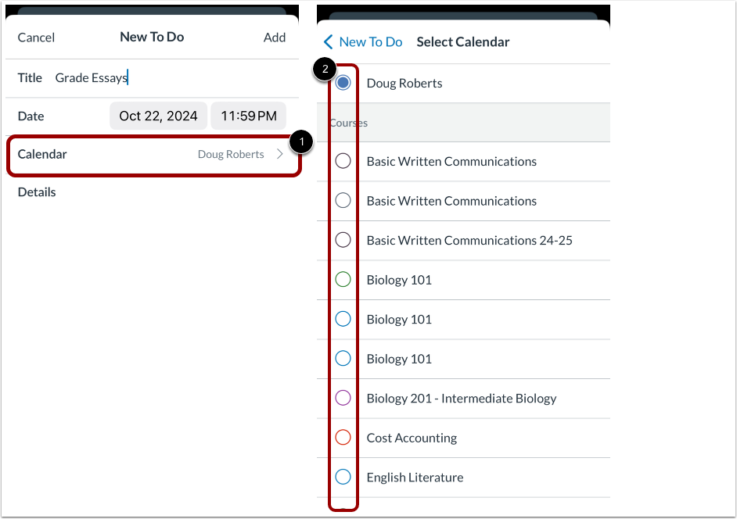This screenshot has height=519, width=737.
Task: Tap the Courses section header
Action: click(348, 123)
